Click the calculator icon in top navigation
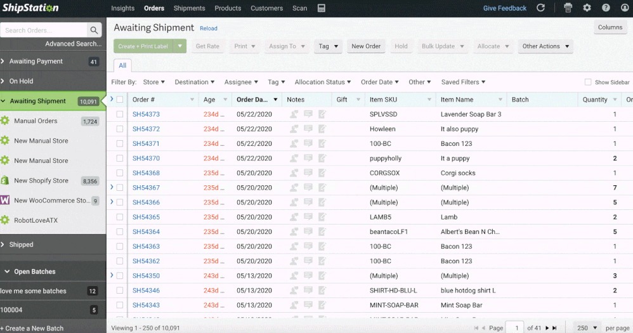 (322, 8)
